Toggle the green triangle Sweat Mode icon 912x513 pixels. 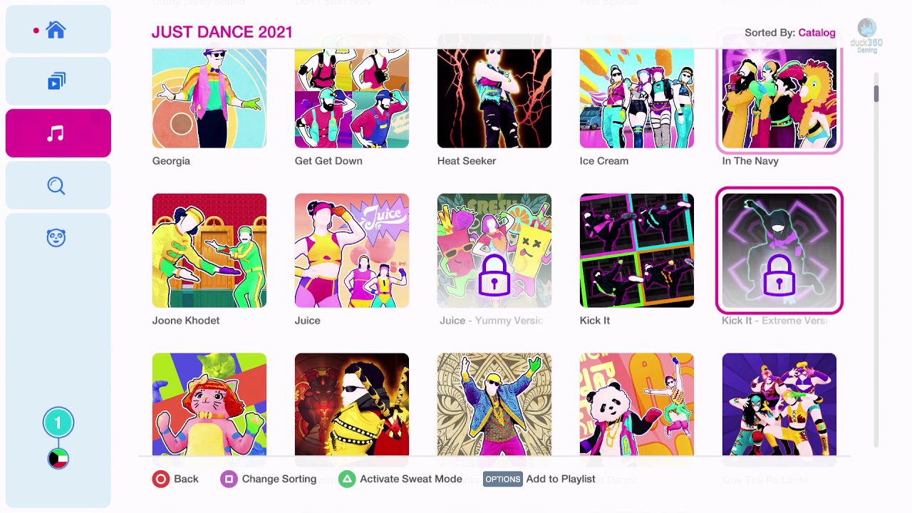pos(347,479)
